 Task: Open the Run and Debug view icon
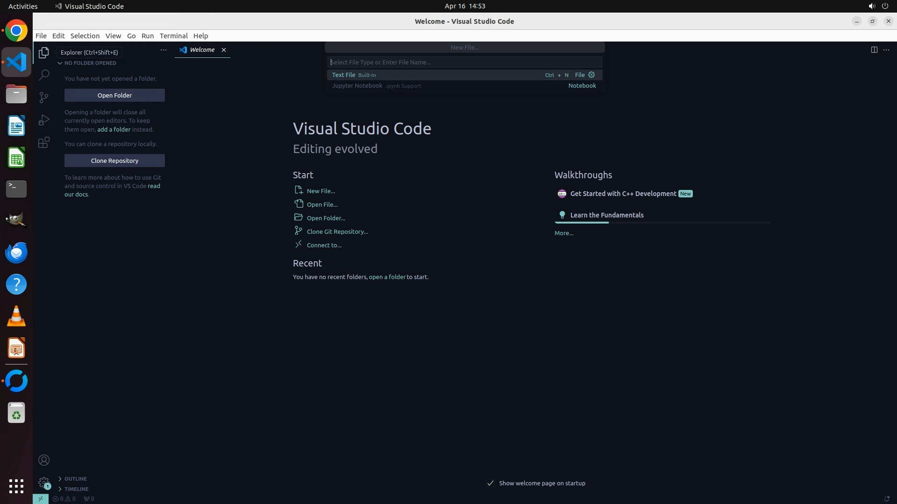pos(44,120)
